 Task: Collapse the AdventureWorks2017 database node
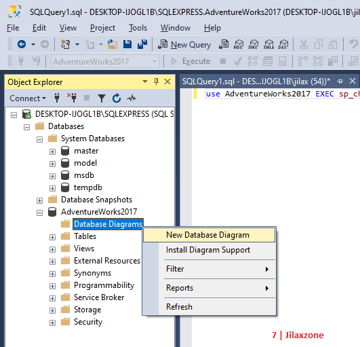click(x=40, y=213)
